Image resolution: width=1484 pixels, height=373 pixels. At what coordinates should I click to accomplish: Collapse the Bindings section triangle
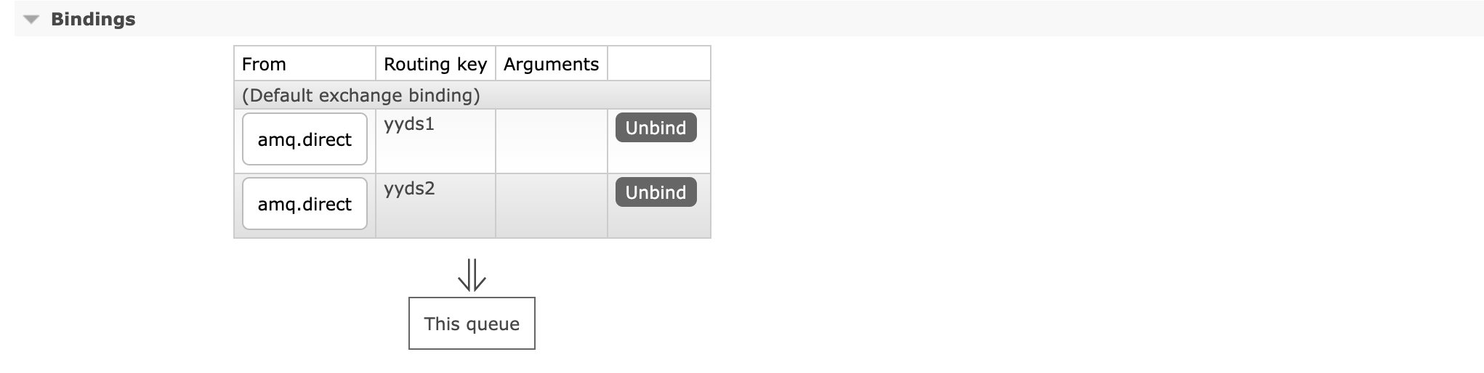[31, 20]
